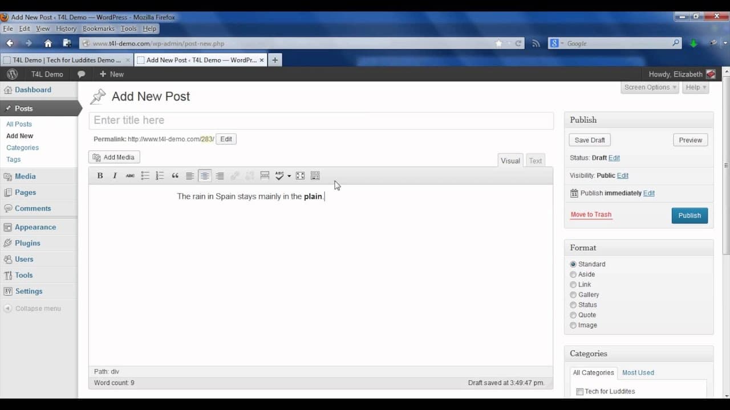
Task: Click the search magnifier in the Google box
Action: 676,43
